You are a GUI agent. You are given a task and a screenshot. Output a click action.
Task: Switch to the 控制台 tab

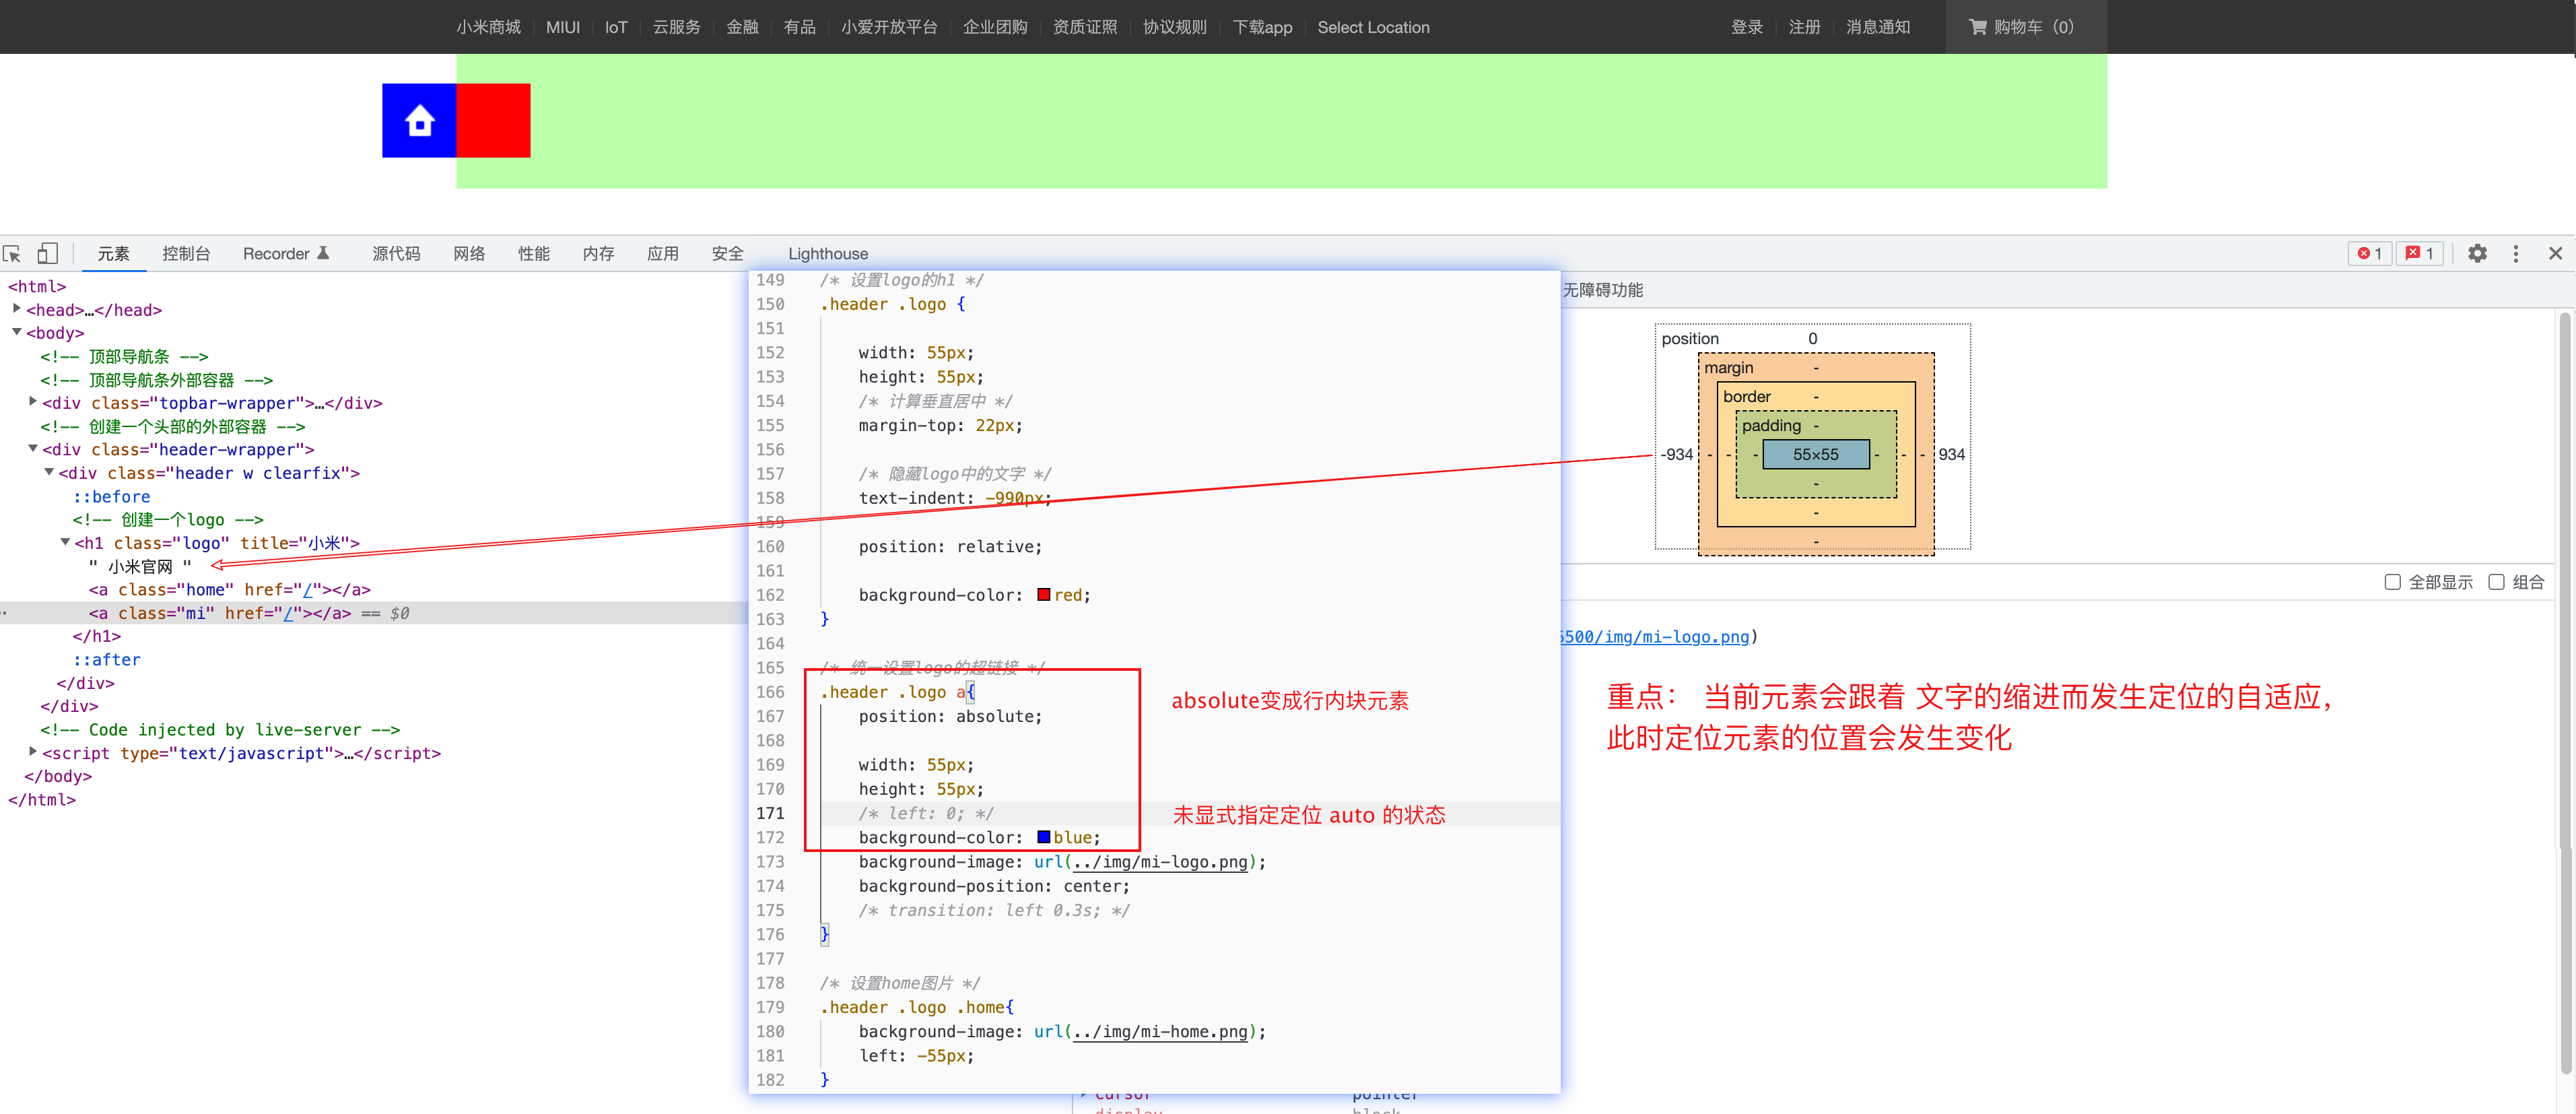pos(186,254)
